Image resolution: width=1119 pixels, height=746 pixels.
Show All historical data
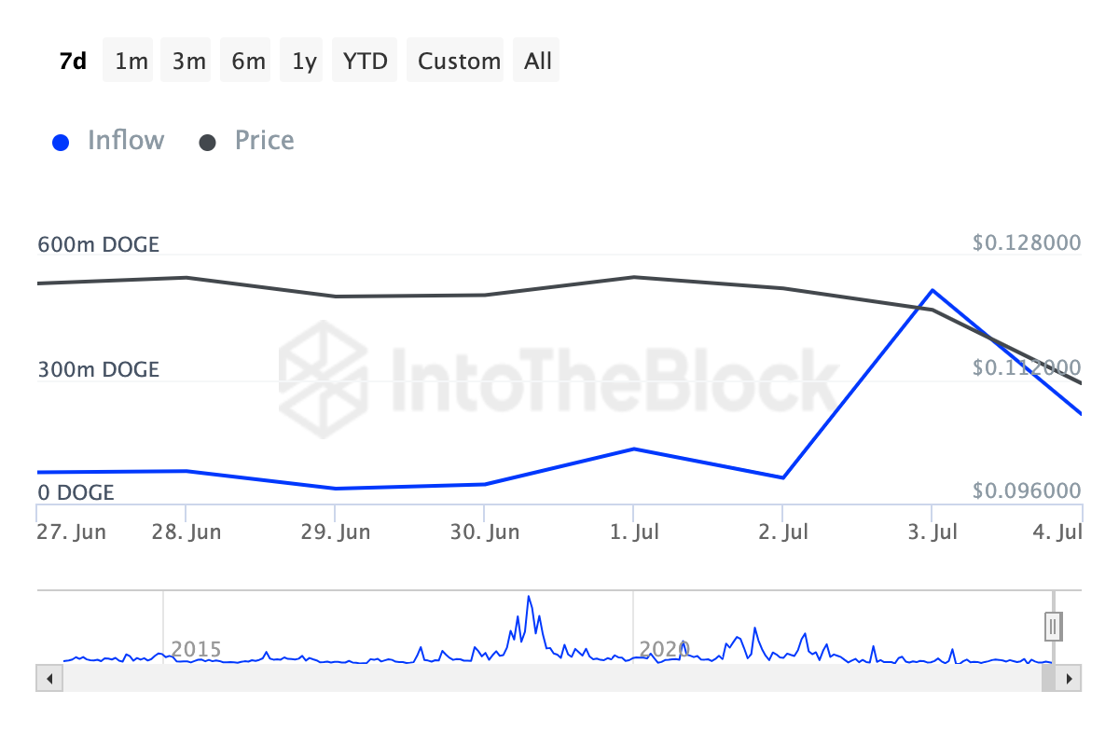pyautogui.click(x=538, y=62)
